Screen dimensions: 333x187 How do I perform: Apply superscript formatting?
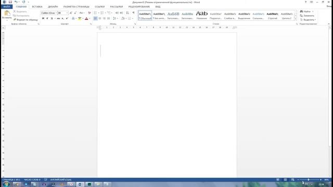(67, 19)
